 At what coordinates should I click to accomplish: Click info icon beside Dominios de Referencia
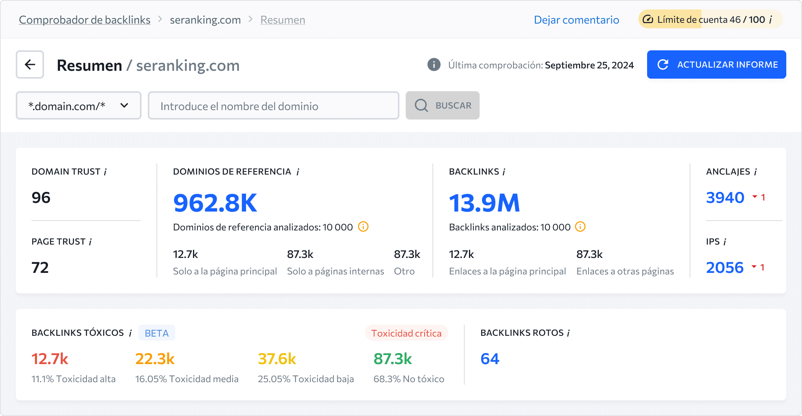click(x=298, y=172)
